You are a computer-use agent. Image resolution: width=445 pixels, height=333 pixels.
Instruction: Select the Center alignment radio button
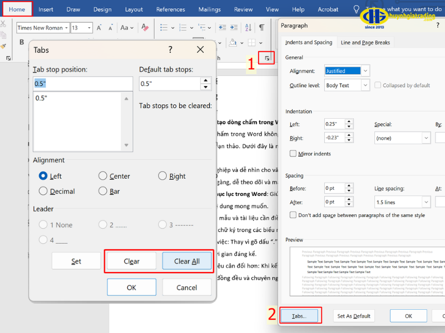pos(103,176)
